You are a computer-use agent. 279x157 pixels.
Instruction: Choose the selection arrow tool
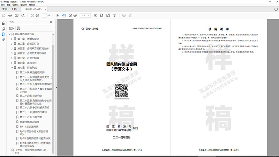[x=58, y=15]
